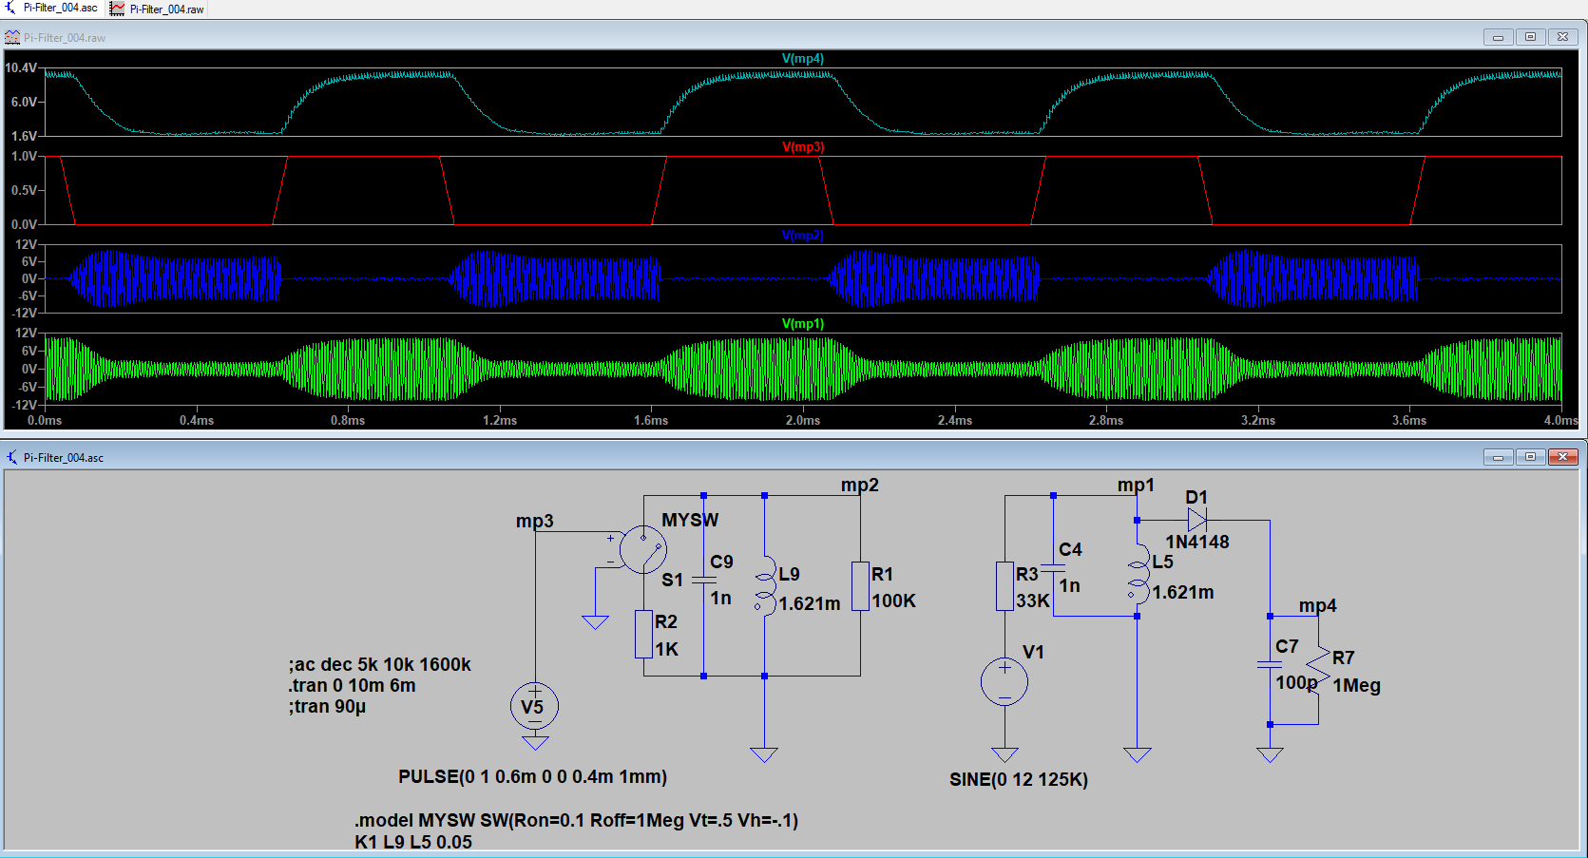Click the 100p value of C7
1588x858 pixels.
[x=1296, y=682]
